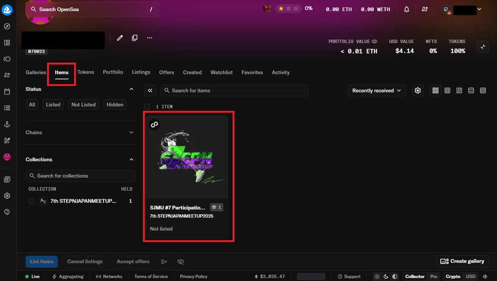Open the Resources document icon in sidebar
The height and width of the screenshot is (281, 497).
(7, 179)
